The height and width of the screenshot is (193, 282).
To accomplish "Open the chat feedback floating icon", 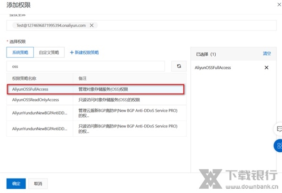I will (279, 129).
